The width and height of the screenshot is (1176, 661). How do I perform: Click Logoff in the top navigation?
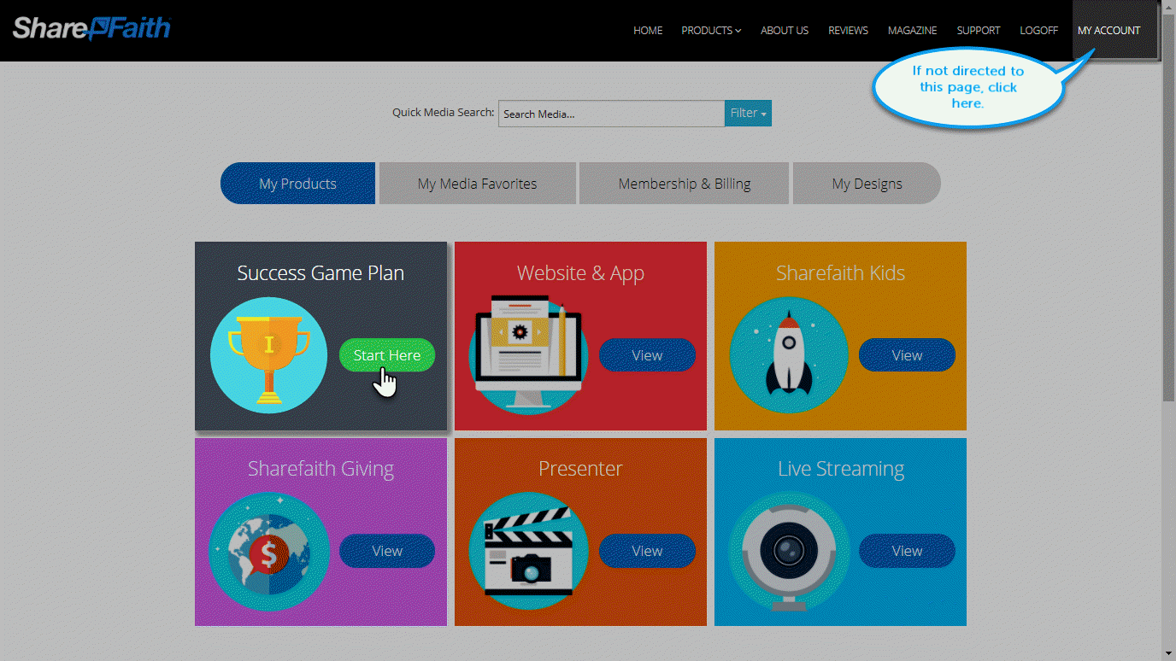pyautogui.click(x=1038, y=31)
